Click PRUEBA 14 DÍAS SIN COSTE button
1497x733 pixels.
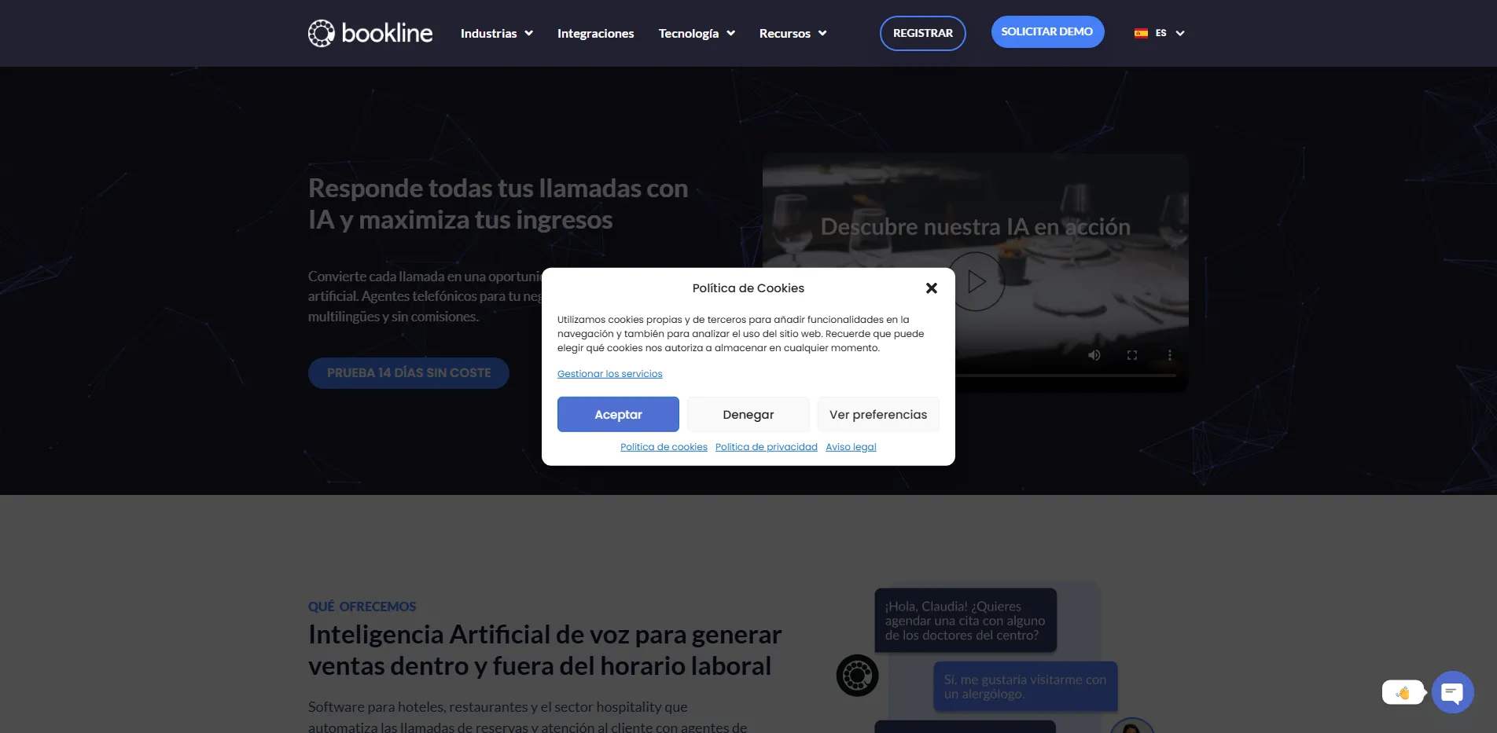(409, 373)
